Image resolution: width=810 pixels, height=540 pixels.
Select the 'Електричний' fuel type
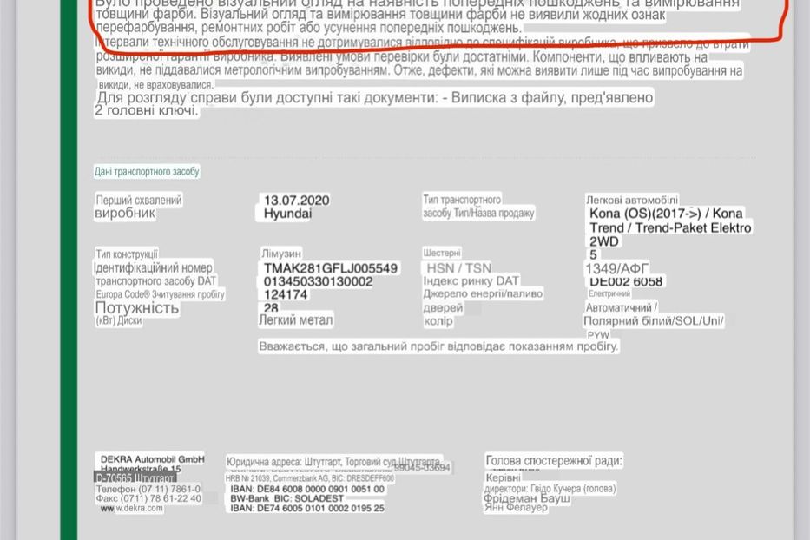point(609,293)
